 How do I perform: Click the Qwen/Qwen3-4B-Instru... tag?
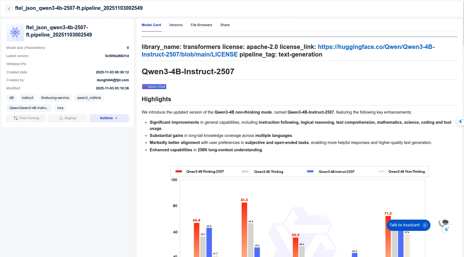(x=29, y=108)
